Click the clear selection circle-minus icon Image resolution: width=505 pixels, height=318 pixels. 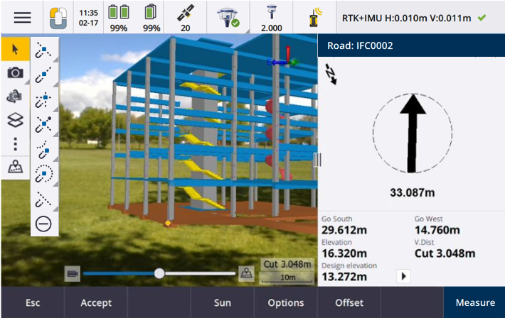click(44, 224)
